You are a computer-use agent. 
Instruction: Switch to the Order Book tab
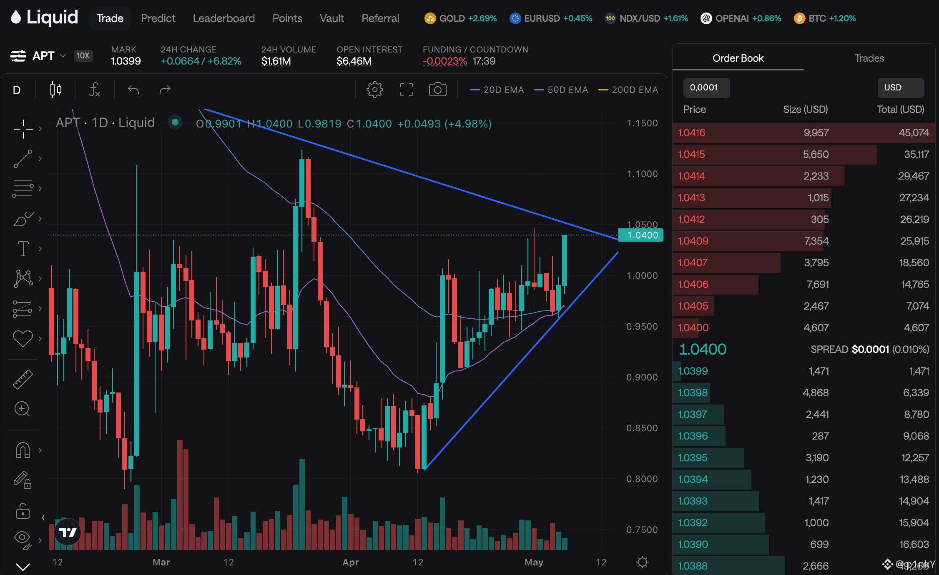click(738, 58)
